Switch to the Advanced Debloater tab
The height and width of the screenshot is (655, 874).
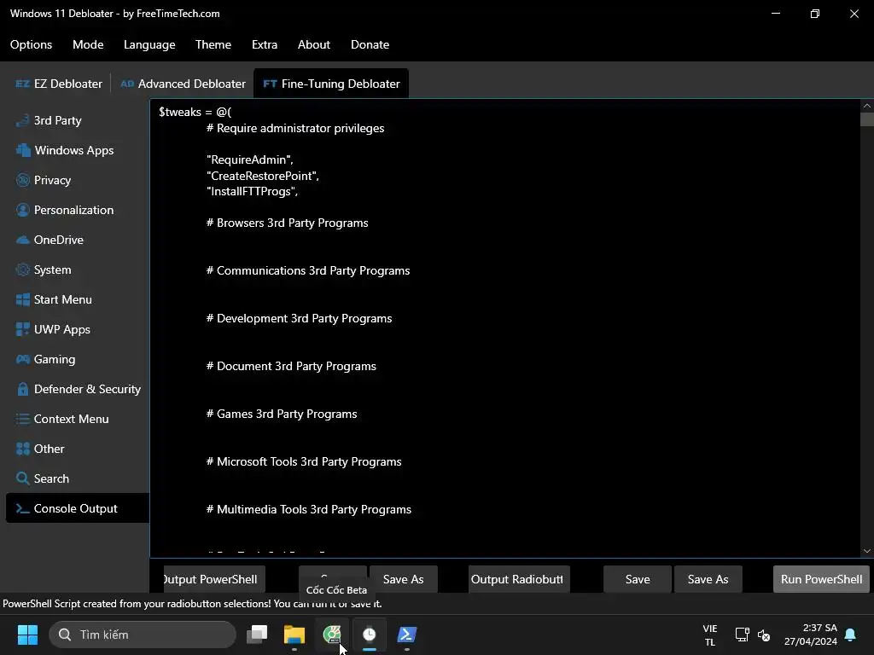coord(183,84)
